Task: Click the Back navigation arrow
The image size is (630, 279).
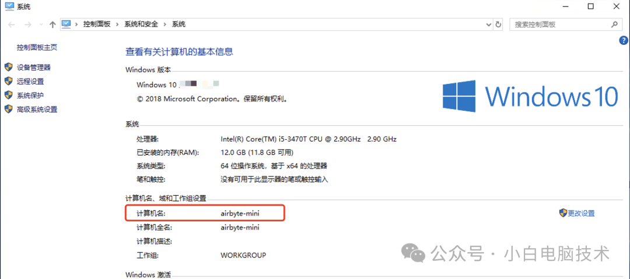Action: 12,24
